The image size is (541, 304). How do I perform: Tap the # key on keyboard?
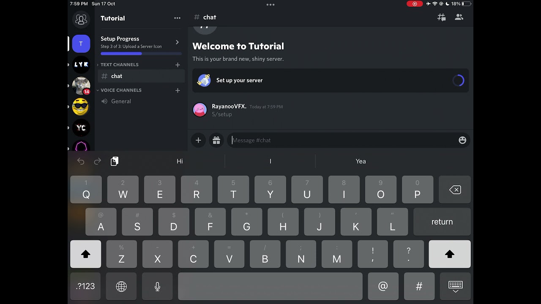(x=419, y=286)
